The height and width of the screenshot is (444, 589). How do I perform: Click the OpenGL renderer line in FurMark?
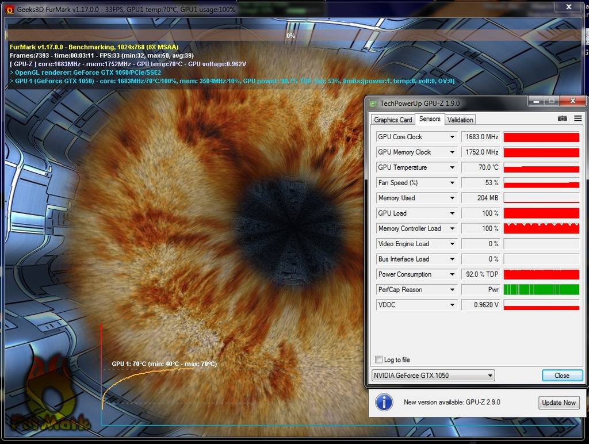click(85, 72)
